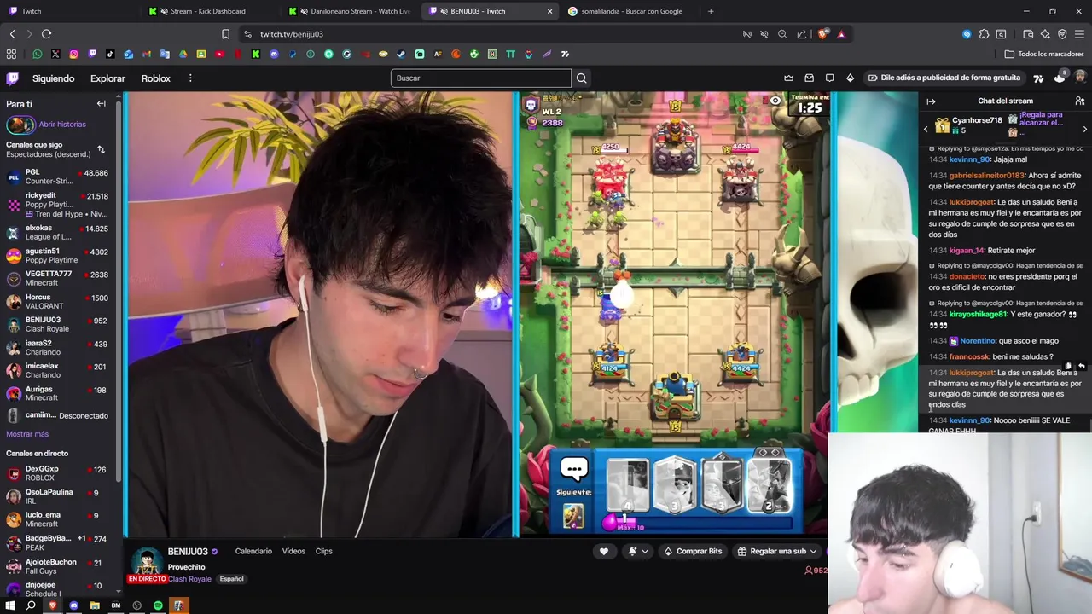Open Brave VPN shield icon
Screen dimensions: 1092x614
[1062, 34]
